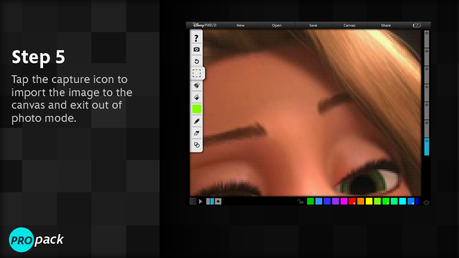Image resolution: width=459 pixels, height=258 pixels.
Task: Pick the magenta palette swatch
Action: tap(344, 201)
